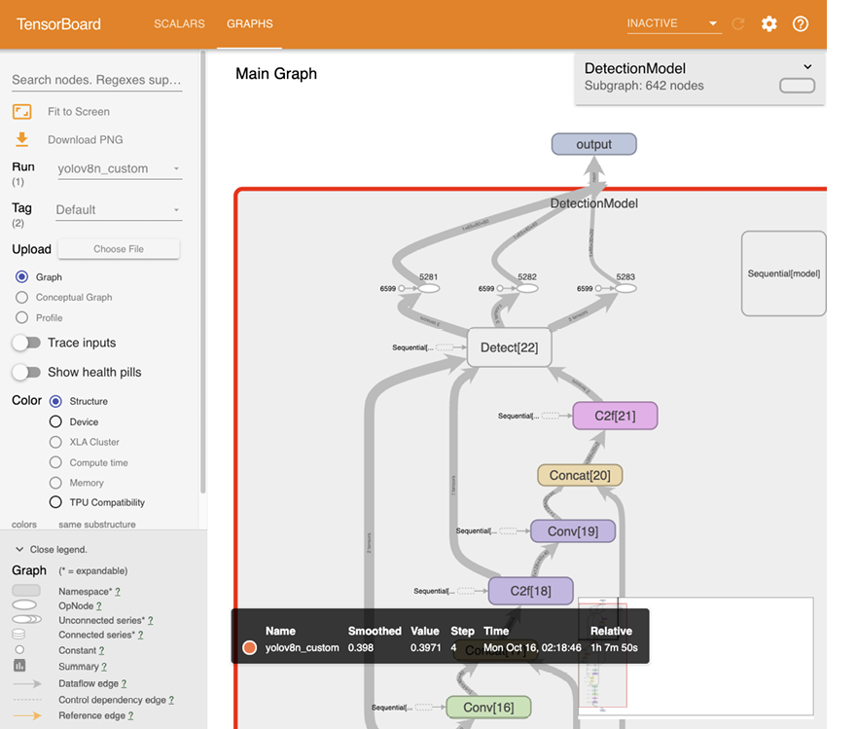
Task: Select the Detect[22] node
Action: 510,347
